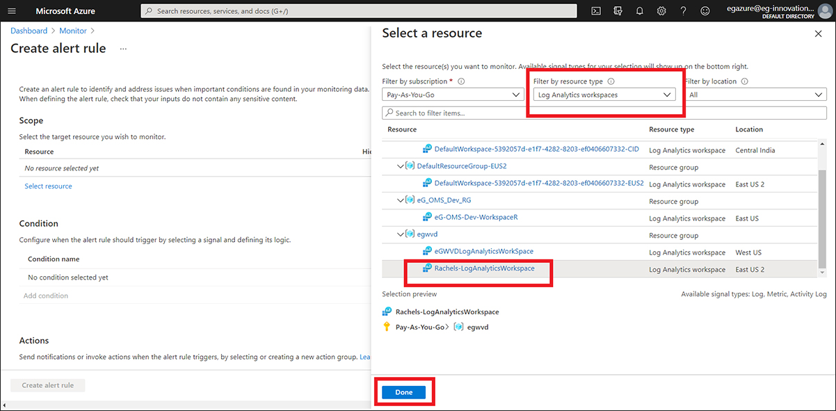Click the account avatar picture
Screen dimensions: 836x411
tap(825, 11)
